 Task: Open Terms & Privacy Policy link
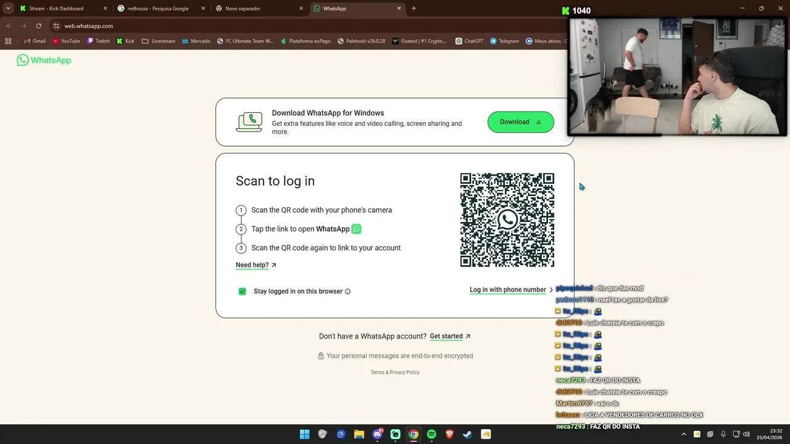(395, 372)
